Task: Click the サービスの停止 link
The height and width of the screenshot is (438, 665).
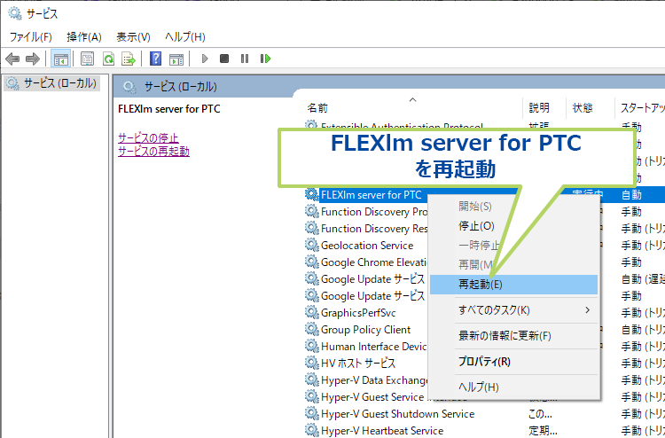Action: [x=148, y=138]
